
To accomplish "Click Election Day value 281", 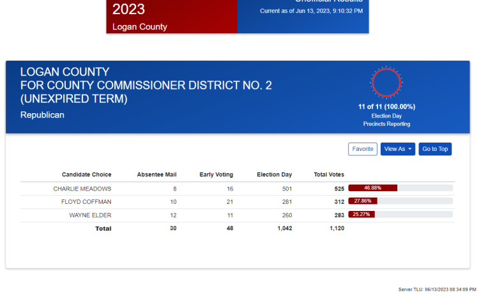I will point(287,202).
